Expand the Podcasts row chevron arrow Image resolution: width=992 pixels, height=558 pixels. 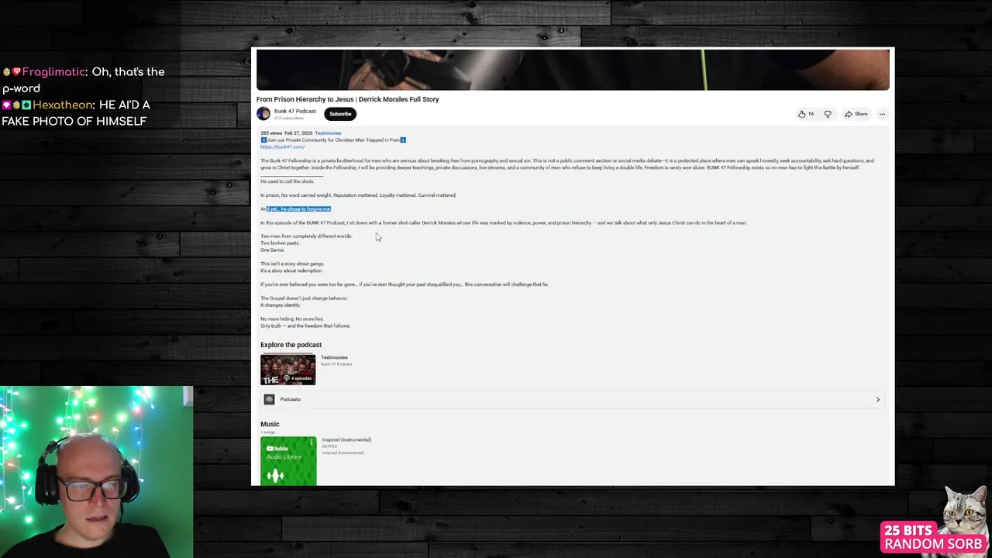tap(877, 399)
